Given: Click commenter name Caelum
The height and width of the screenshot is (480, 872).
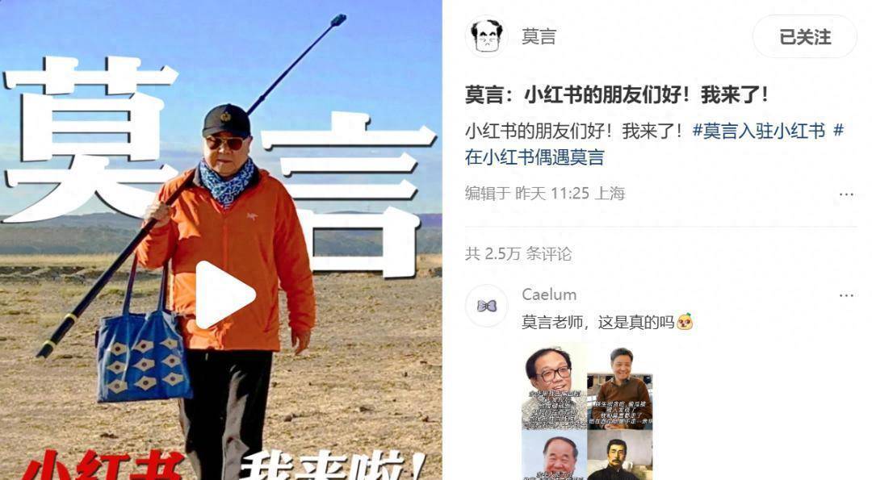Looking at the screenshot, I should tap(549, 294).
